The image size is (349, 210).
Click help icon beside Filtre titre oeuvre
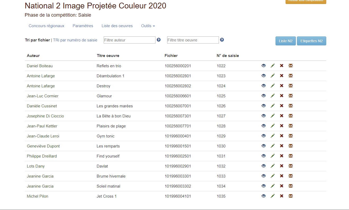tap(222, 40)
